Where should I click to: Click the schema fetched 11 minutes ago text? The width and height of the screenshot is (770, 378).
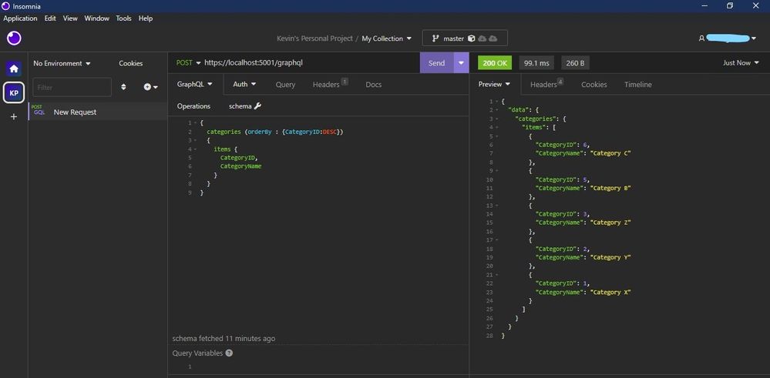pos(224,338)
